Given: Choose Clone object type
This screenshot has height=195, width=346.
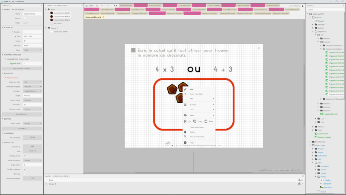Looking at the screenshot, I should coord(197,127).
